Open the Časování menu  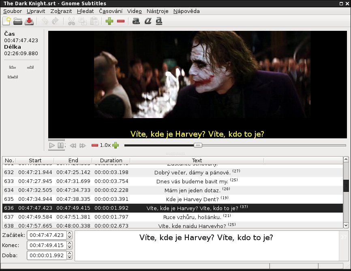point(111,11)
